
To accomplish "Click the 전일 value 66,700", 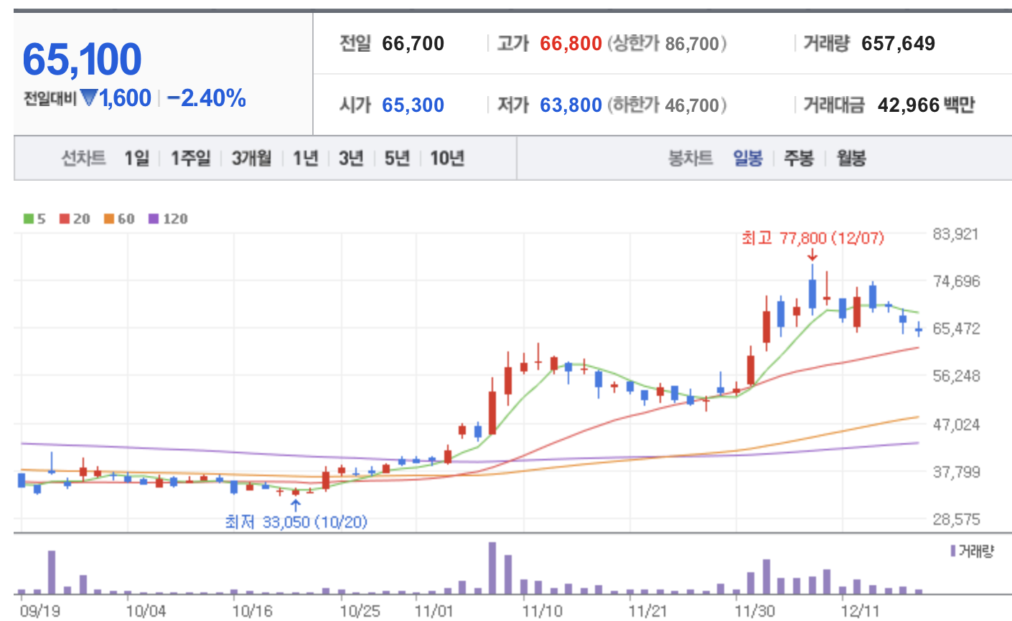I will (413, 44).
